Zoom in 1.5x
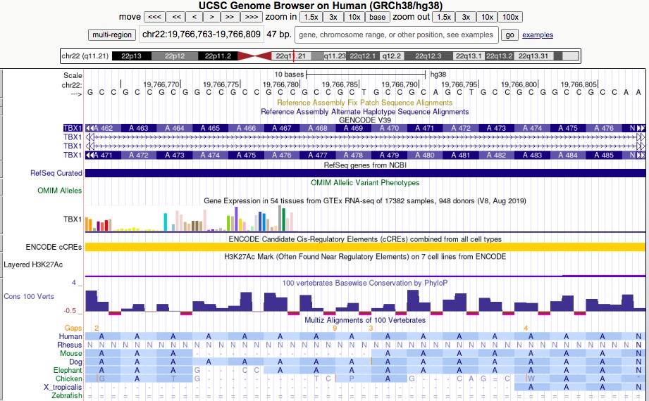This screenshot has width=649, height=401. point(311,17)
